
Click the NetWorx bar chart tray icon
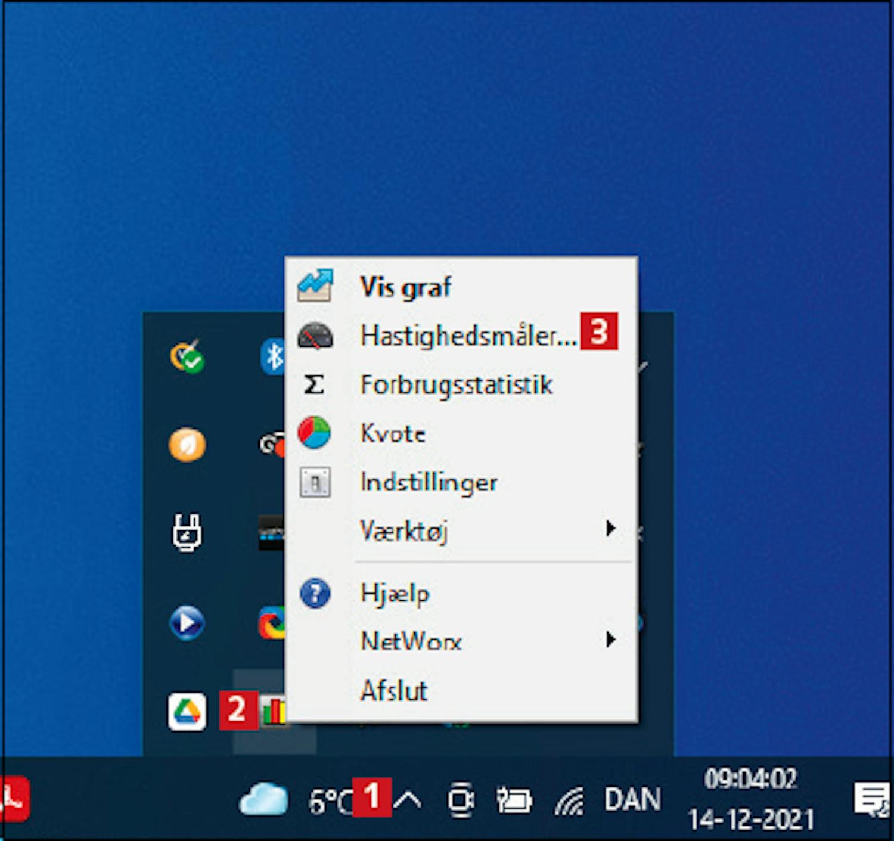coord(274,711)
